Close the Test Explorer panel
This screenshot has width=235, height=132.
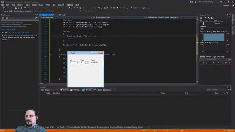pos(37,15)
